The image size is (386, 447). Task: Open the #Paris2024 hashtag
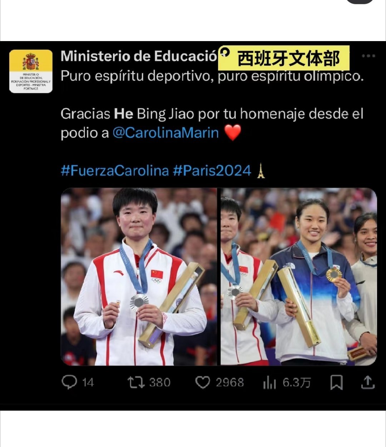coord(212,171)
